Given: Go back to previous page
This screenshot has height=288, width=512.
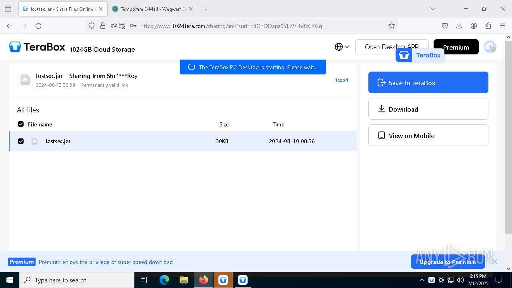Looking at the screenshot, I should click(x=10, y=26).
